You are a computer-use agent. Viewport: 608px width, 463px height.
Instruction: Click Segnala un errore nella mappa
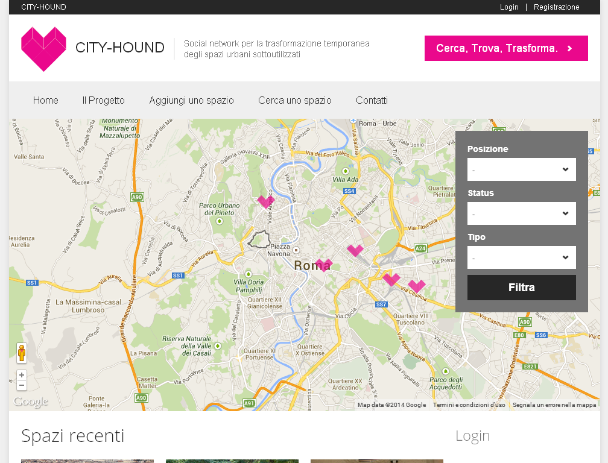click(554, 405)
